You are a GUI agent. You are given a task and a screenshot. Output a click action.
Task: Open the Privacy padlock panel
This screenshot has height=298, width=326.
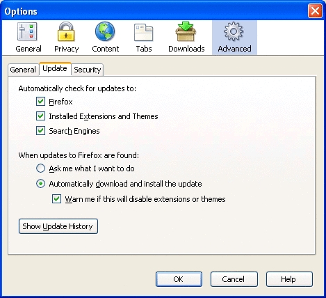tap(67, 38)
